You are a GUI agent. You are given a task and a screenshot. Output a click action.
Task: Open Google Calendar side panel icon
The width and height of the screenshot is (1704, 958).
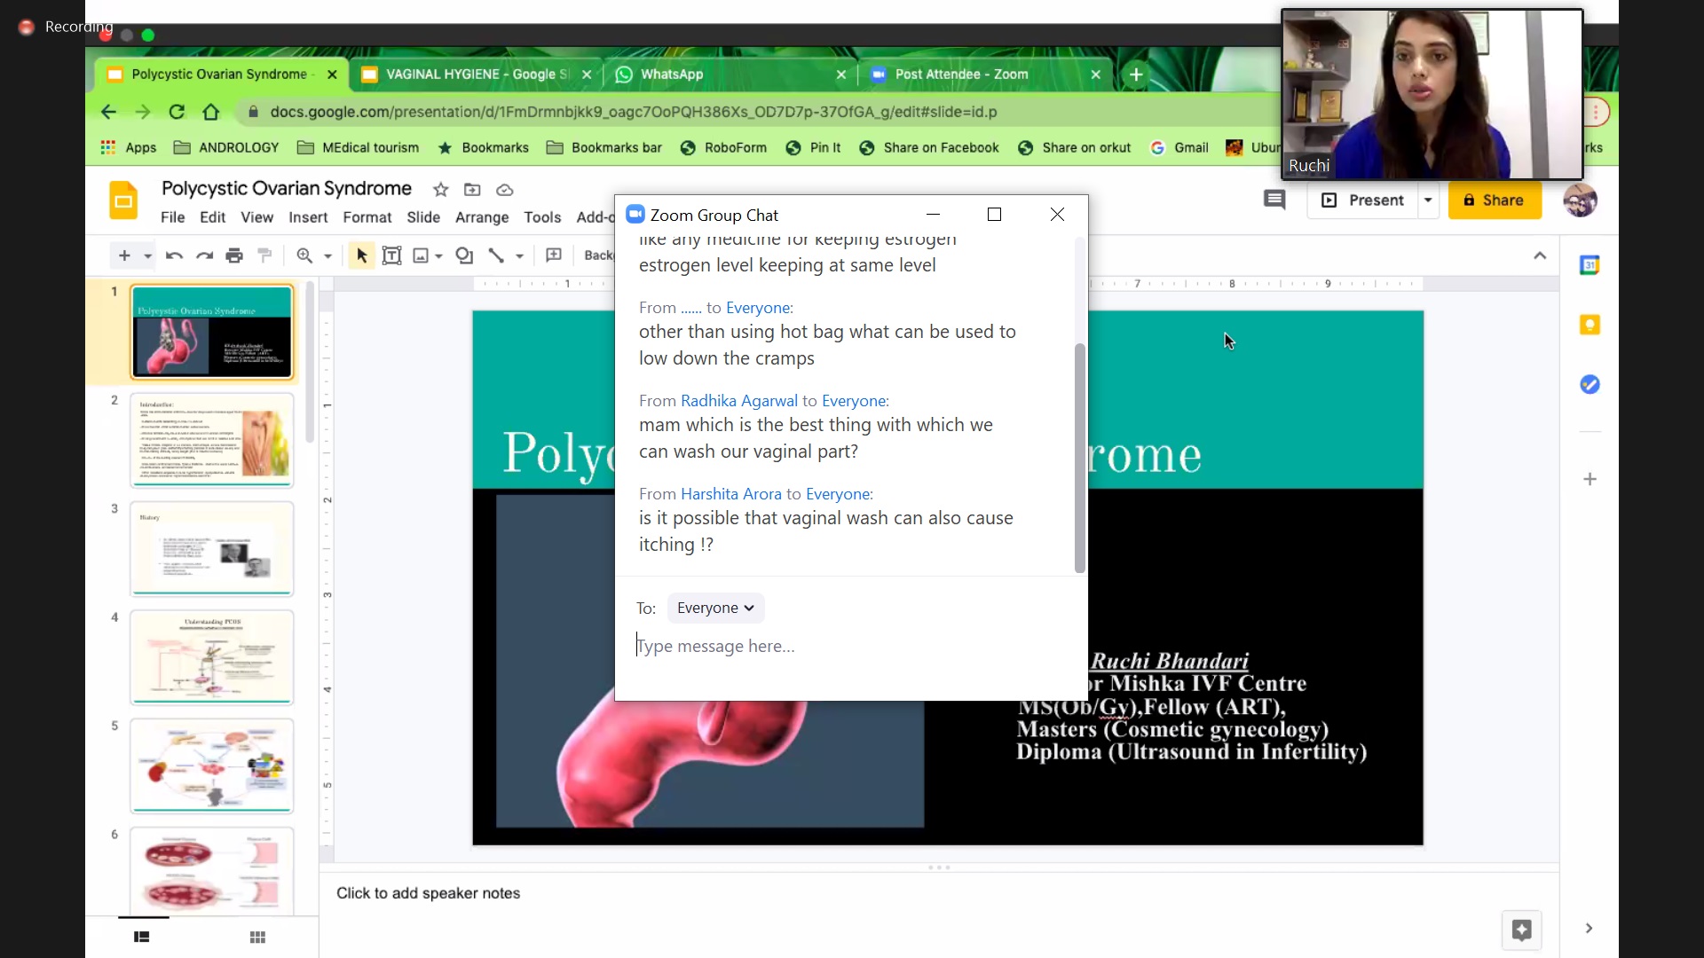click(x=1590, y=265)
